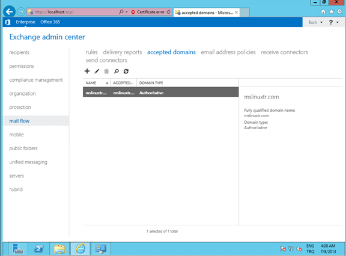346x256 pixels.
Task: Open the rules tab
Action: (91, 52)
